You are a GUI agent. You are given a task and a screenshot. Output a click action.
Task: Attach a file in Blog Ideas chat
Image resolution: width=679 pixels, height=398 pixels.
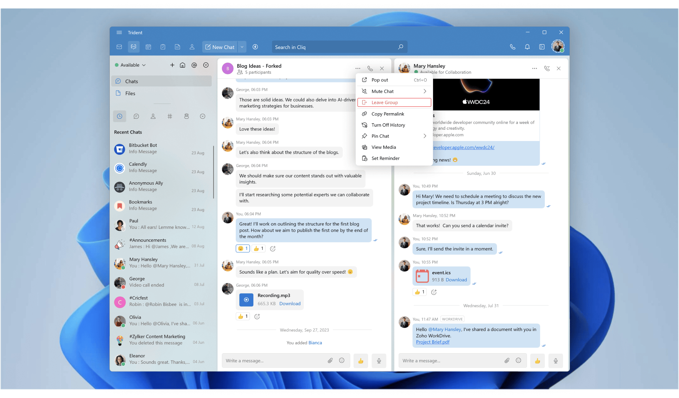pyautogui.click(x=330, y=361)
